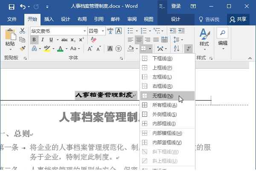The width and height of the screenshot is (256, 176).
Task: Open the phonetic guide (wén) tool
Action: point(110,31)
